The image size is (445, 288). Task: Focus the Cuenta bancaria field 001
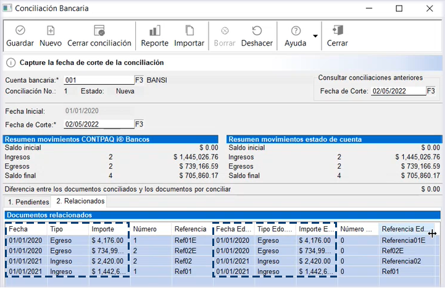click(99, 80)
